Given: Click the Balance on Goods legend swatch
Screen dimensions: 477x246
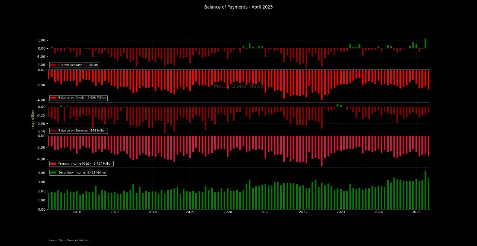Looking at the screenshot, I should point(53,98).
